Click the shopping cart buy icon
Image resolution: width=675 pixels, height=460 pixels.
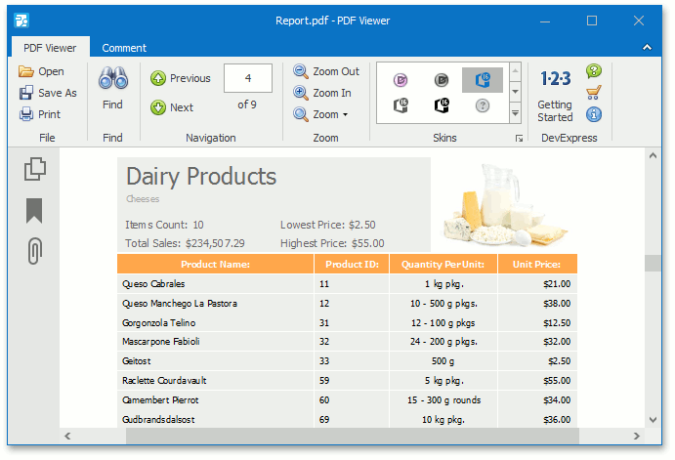[x=593, y=93]
